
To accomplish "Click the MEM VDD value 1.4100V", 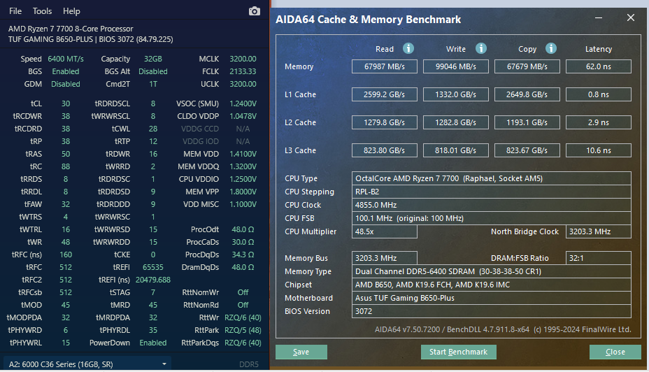I will pyautogui.click(x=243, y=154).
